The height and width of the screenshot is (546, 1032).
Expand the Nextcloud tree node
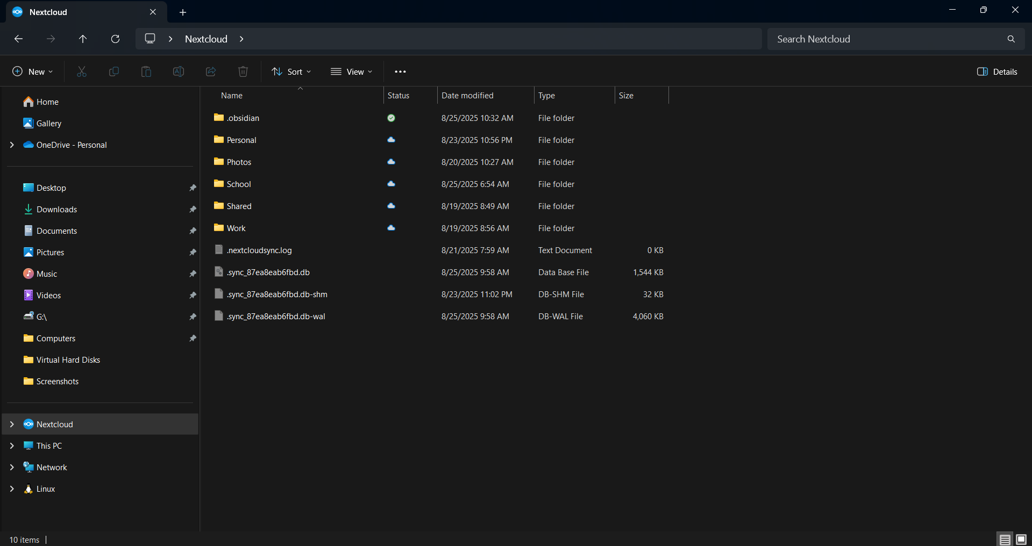pos(12,424)
